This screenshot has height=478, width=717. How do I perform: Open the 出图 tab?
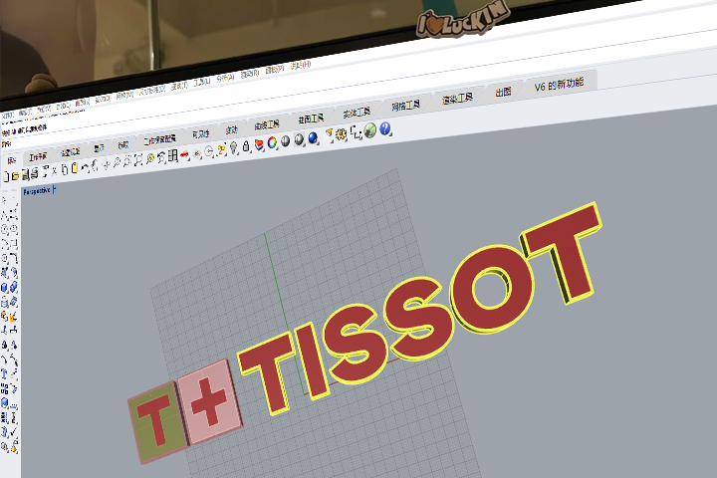pos(504,93)
